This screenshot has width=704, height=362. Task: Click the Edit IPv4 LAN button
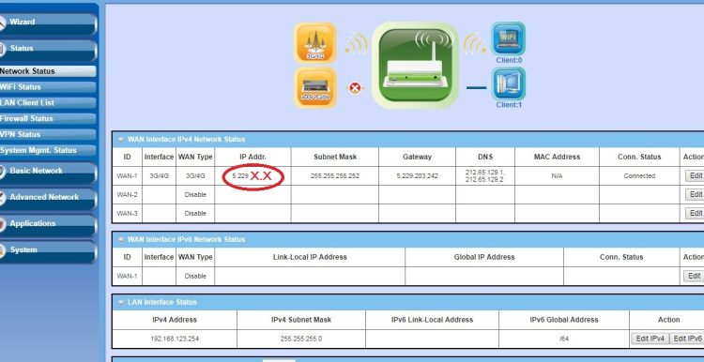pos(650,339)
